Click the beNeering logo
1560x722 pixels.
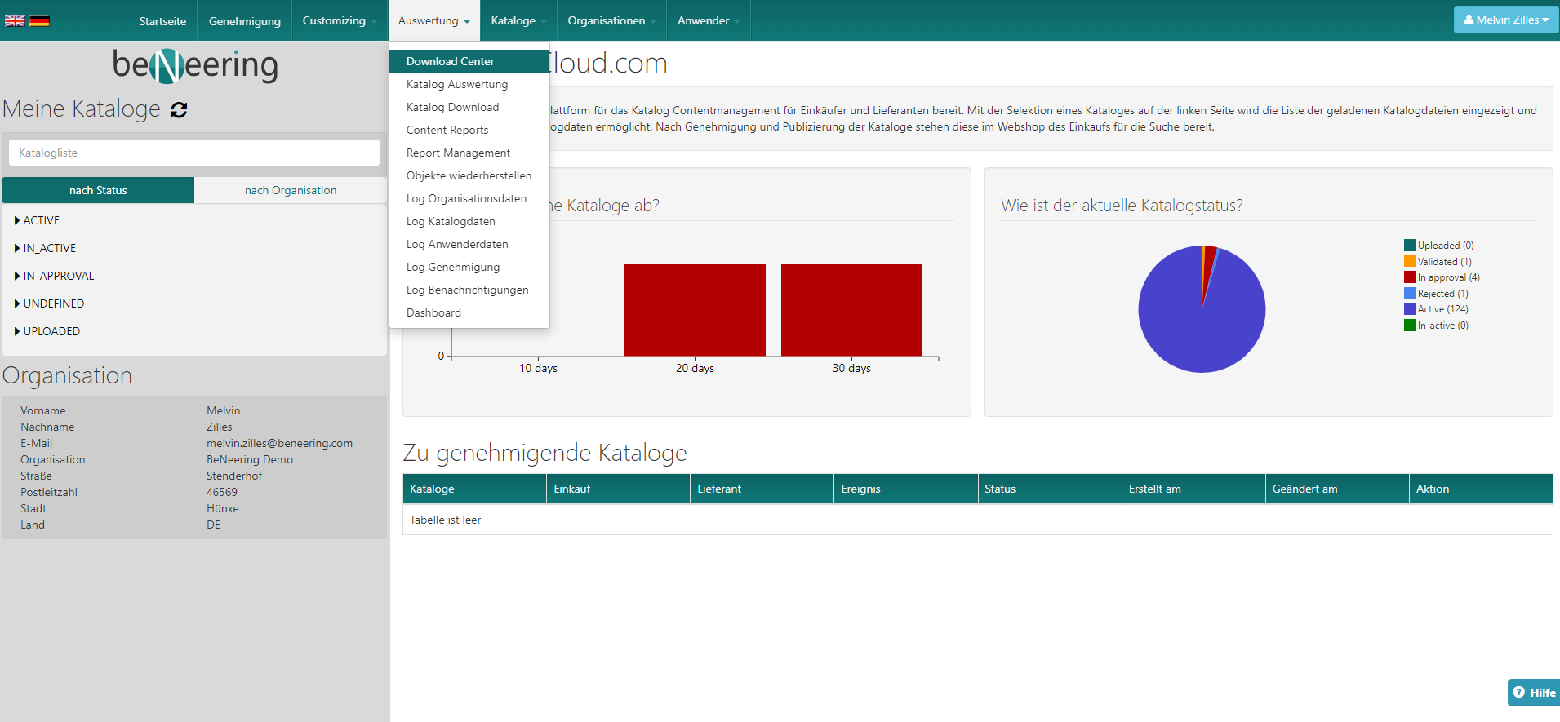195,65
